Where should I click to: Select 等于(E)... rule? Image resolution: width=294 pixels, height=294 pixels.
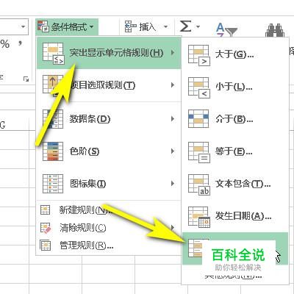pyautogui.click(x=235, y=151)
